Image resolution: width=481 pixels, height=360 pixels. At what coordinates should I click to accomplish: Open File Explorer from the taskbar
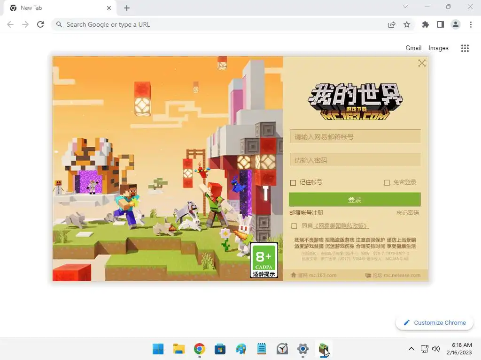point(179,349)
